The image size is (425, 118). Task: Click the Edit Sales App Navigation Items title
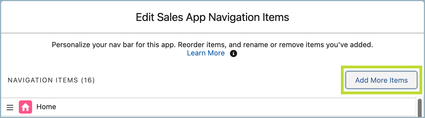[212, 17]
